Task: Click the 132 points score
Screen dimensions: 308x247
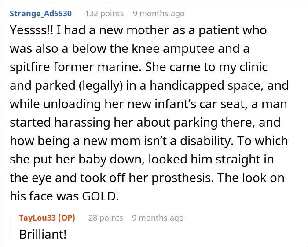Action: [x=104, y=14]
